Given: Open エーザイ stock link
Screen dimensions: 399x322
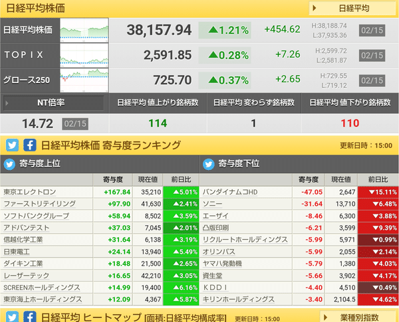Looking at the screenshot, I should click(215, 216).
